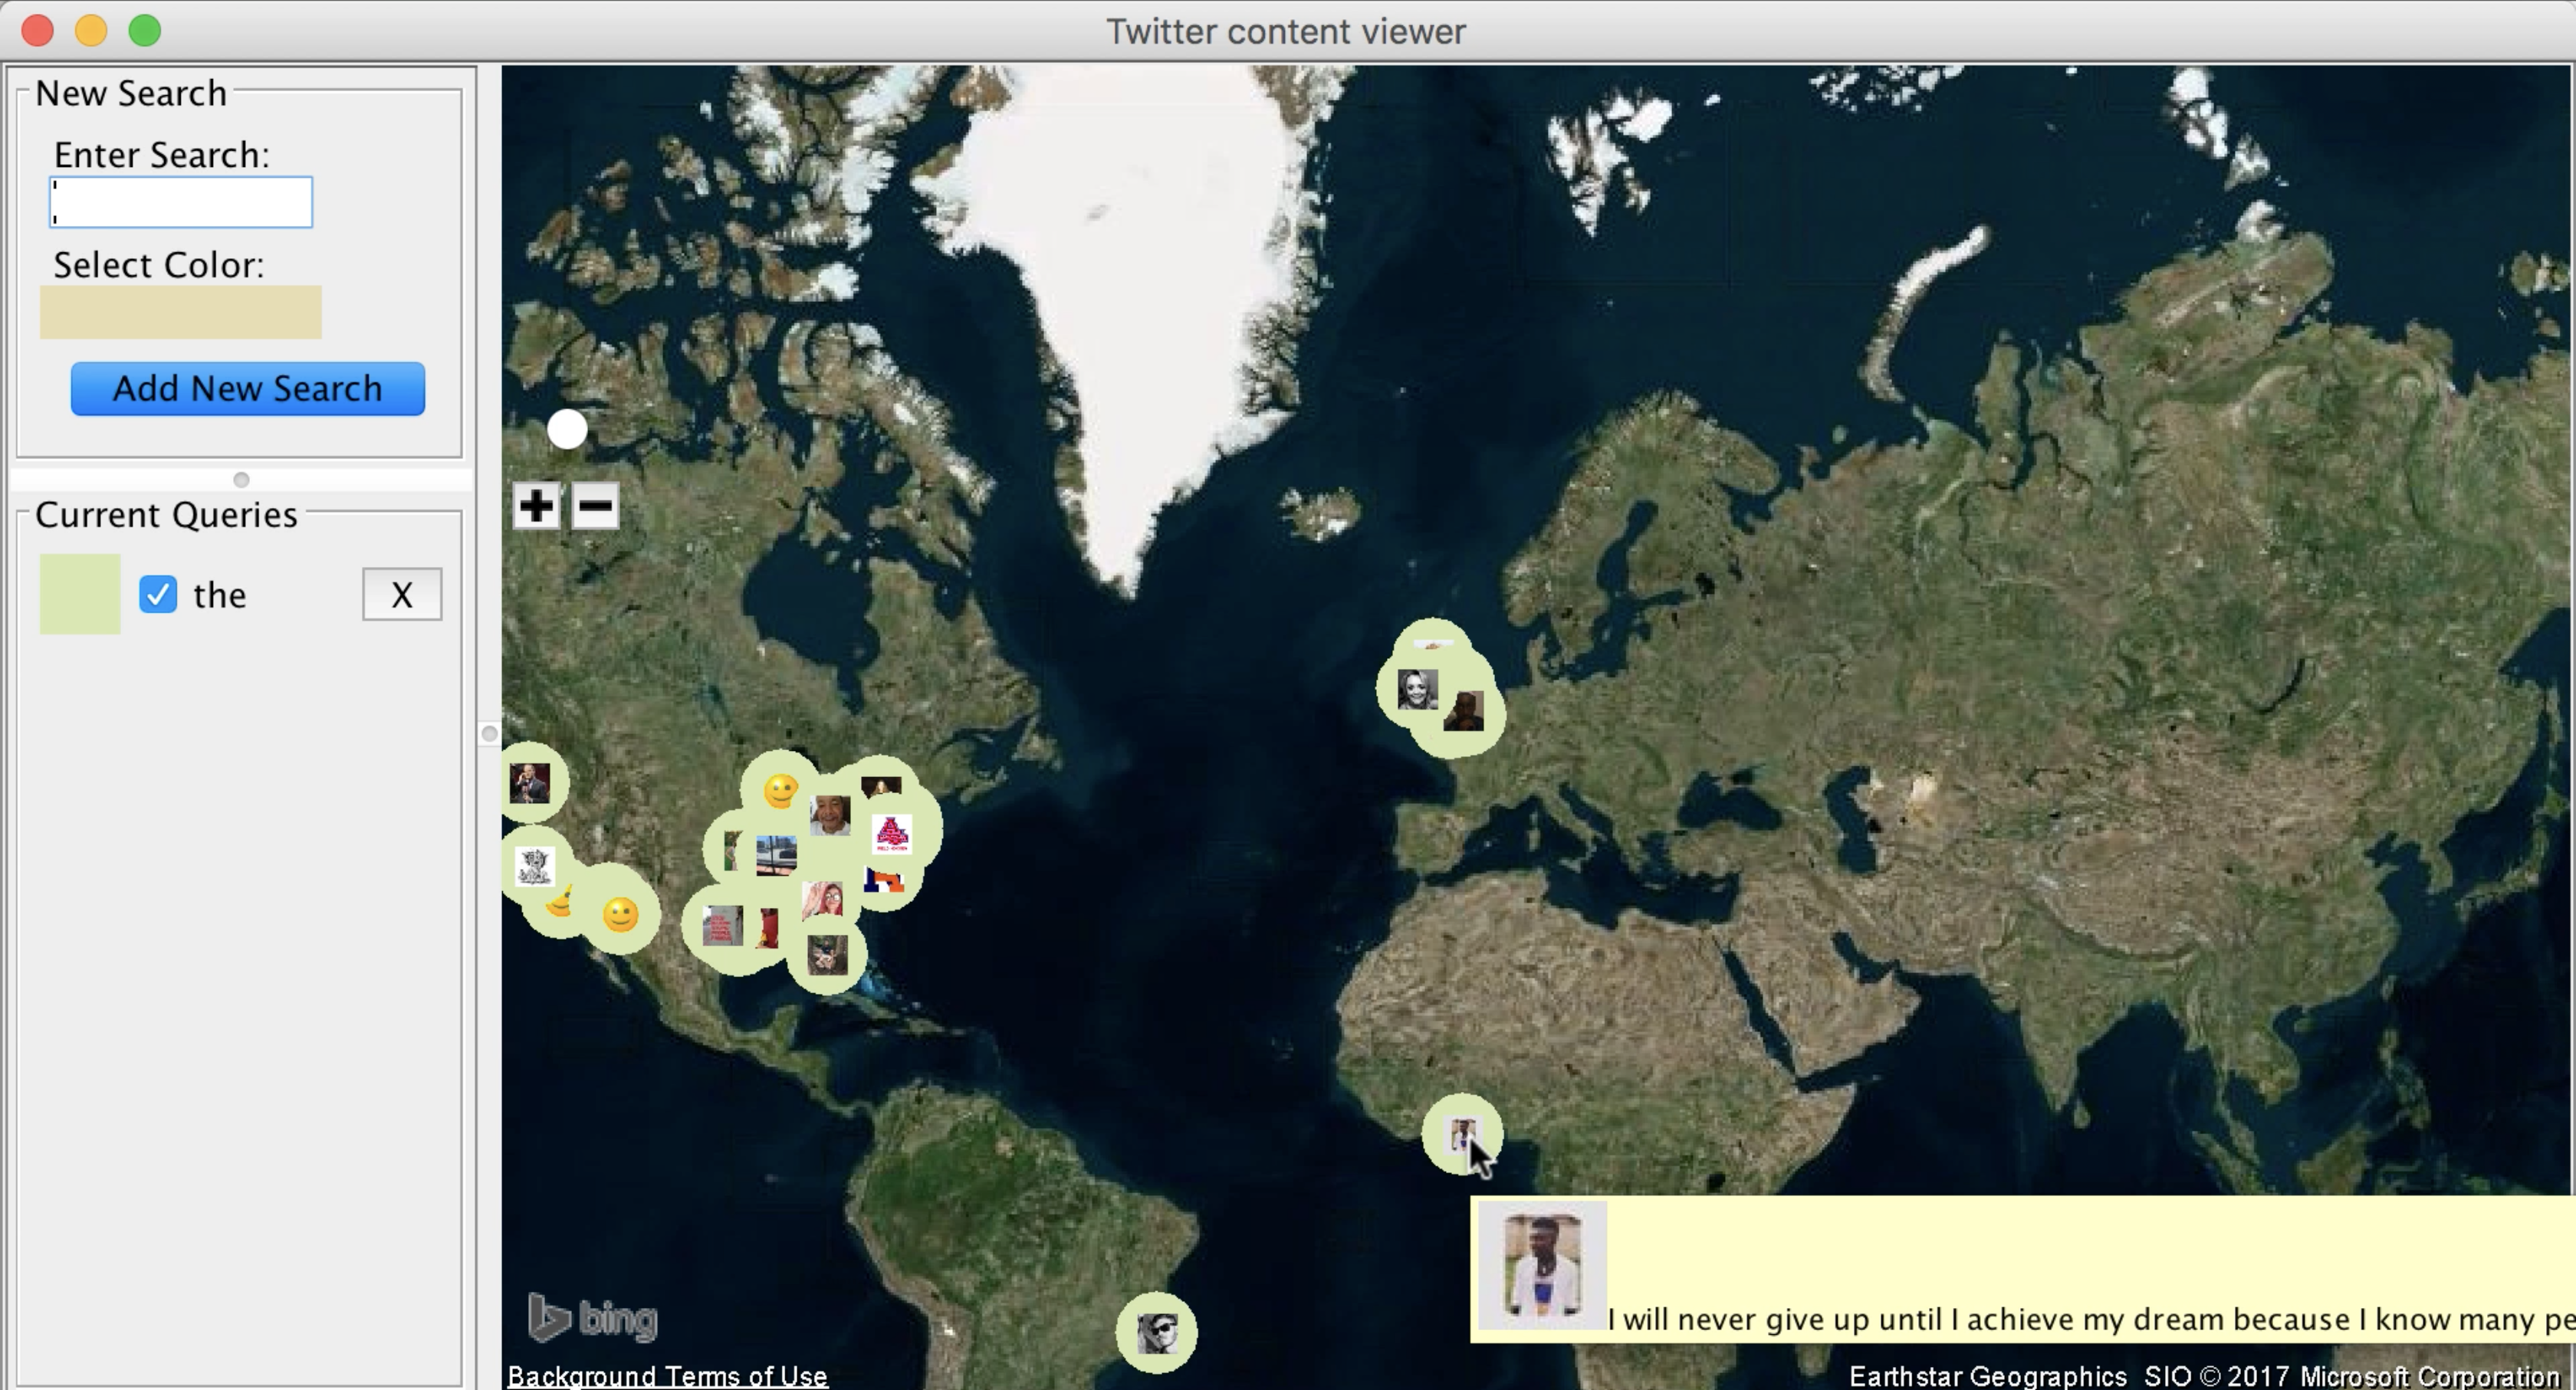Click the yellow smiley tweet marker in Mexico
This screenshot has height=1390, width=2576.
click(x=620, y=914)
